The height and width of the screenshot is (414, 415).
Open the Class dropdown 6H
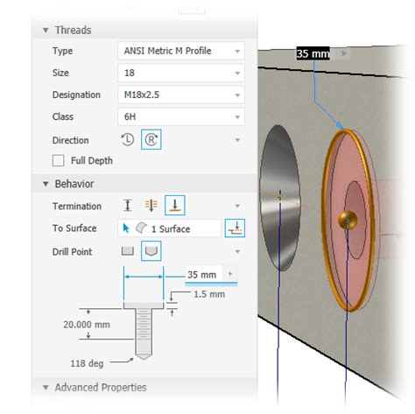pyautogui.click(x=181, y=116)
